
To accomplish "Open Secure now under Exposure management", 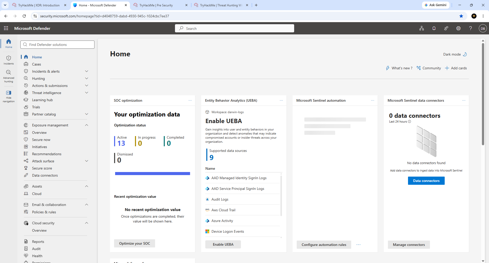I will [41, 140].
